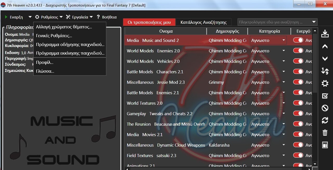Toggle Media Movies 2.1 mod switch
Image resolution: width=333 pixels, height=170 pixels.
(x=298, y=135)
